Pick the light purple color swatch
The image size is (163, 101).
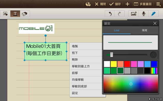[141, 64]
